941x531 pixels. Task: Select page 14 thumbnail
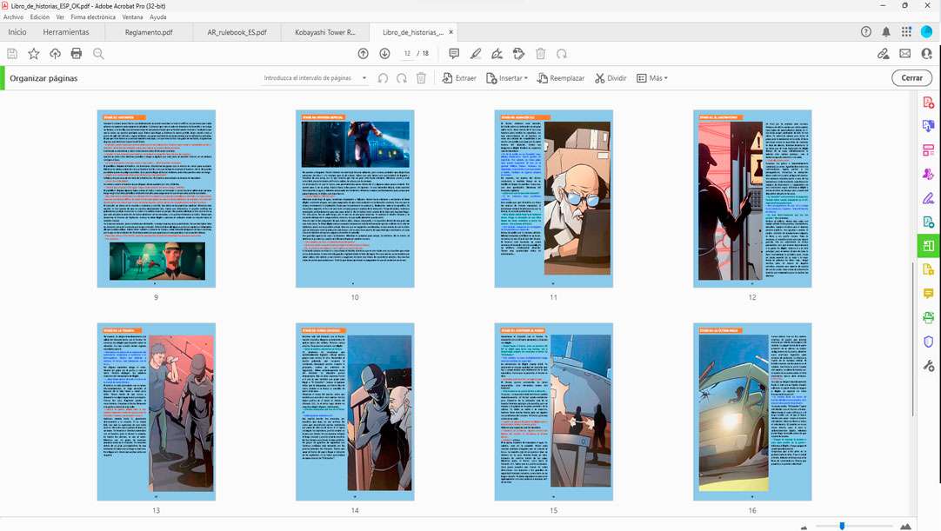(355, 412)
